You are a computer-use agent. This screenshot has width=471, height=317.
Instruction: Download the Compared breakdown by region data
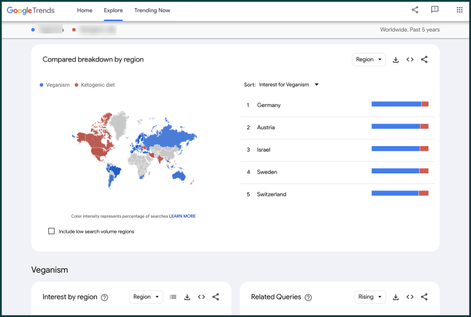pyautogui.click(x=396, y=59)
